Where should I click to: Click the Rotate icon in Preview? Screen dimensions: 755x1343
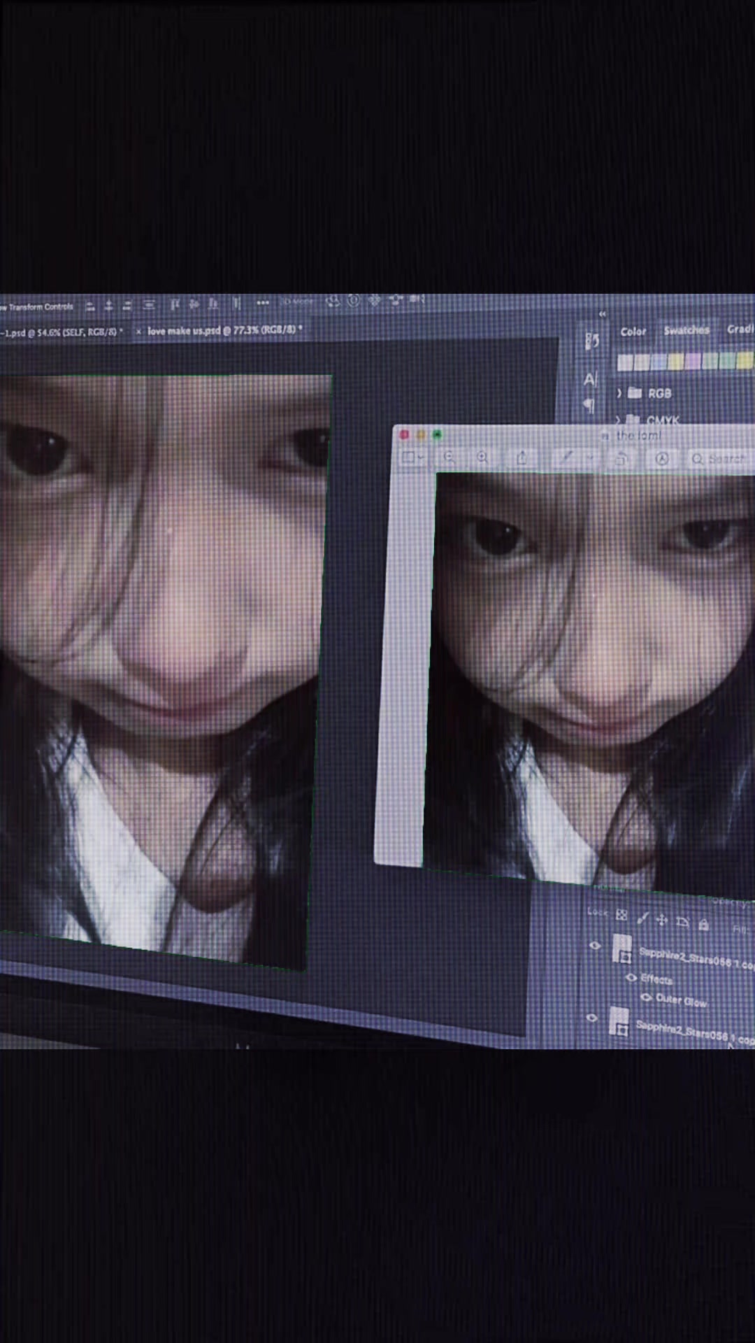click(x=621, y=459)
